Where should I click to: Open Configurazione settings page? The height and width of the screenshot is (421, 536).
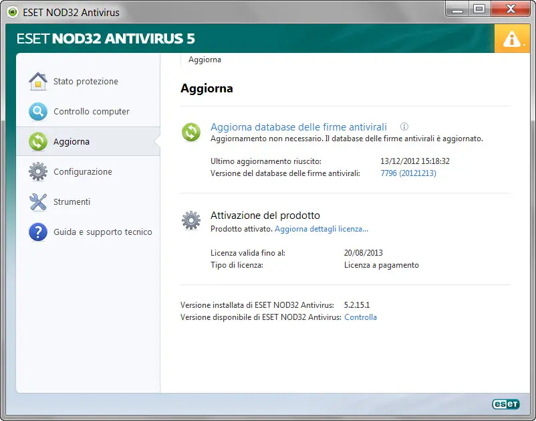coord(88,171)
